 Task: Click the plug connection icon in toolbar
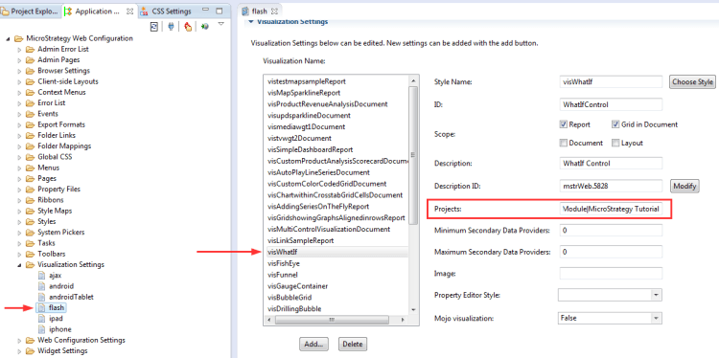(171, 27)
